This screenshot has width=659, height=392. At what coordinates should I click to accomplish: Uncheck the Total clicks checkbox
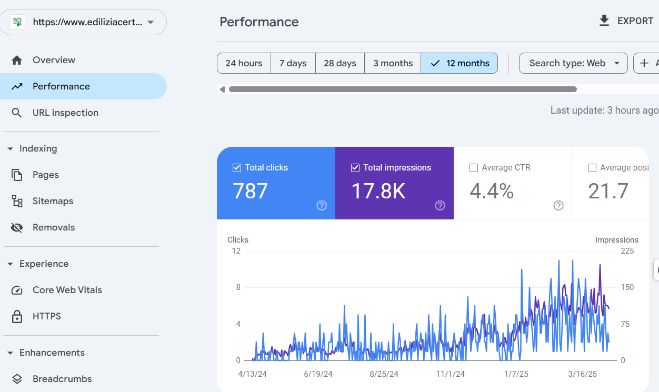coord(237,168)
